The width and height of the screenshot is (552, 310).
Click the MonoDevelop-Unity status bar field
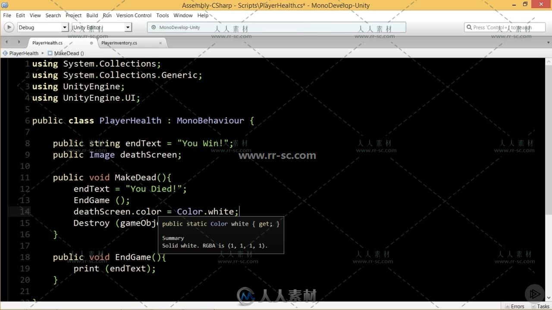click(276, 27)
